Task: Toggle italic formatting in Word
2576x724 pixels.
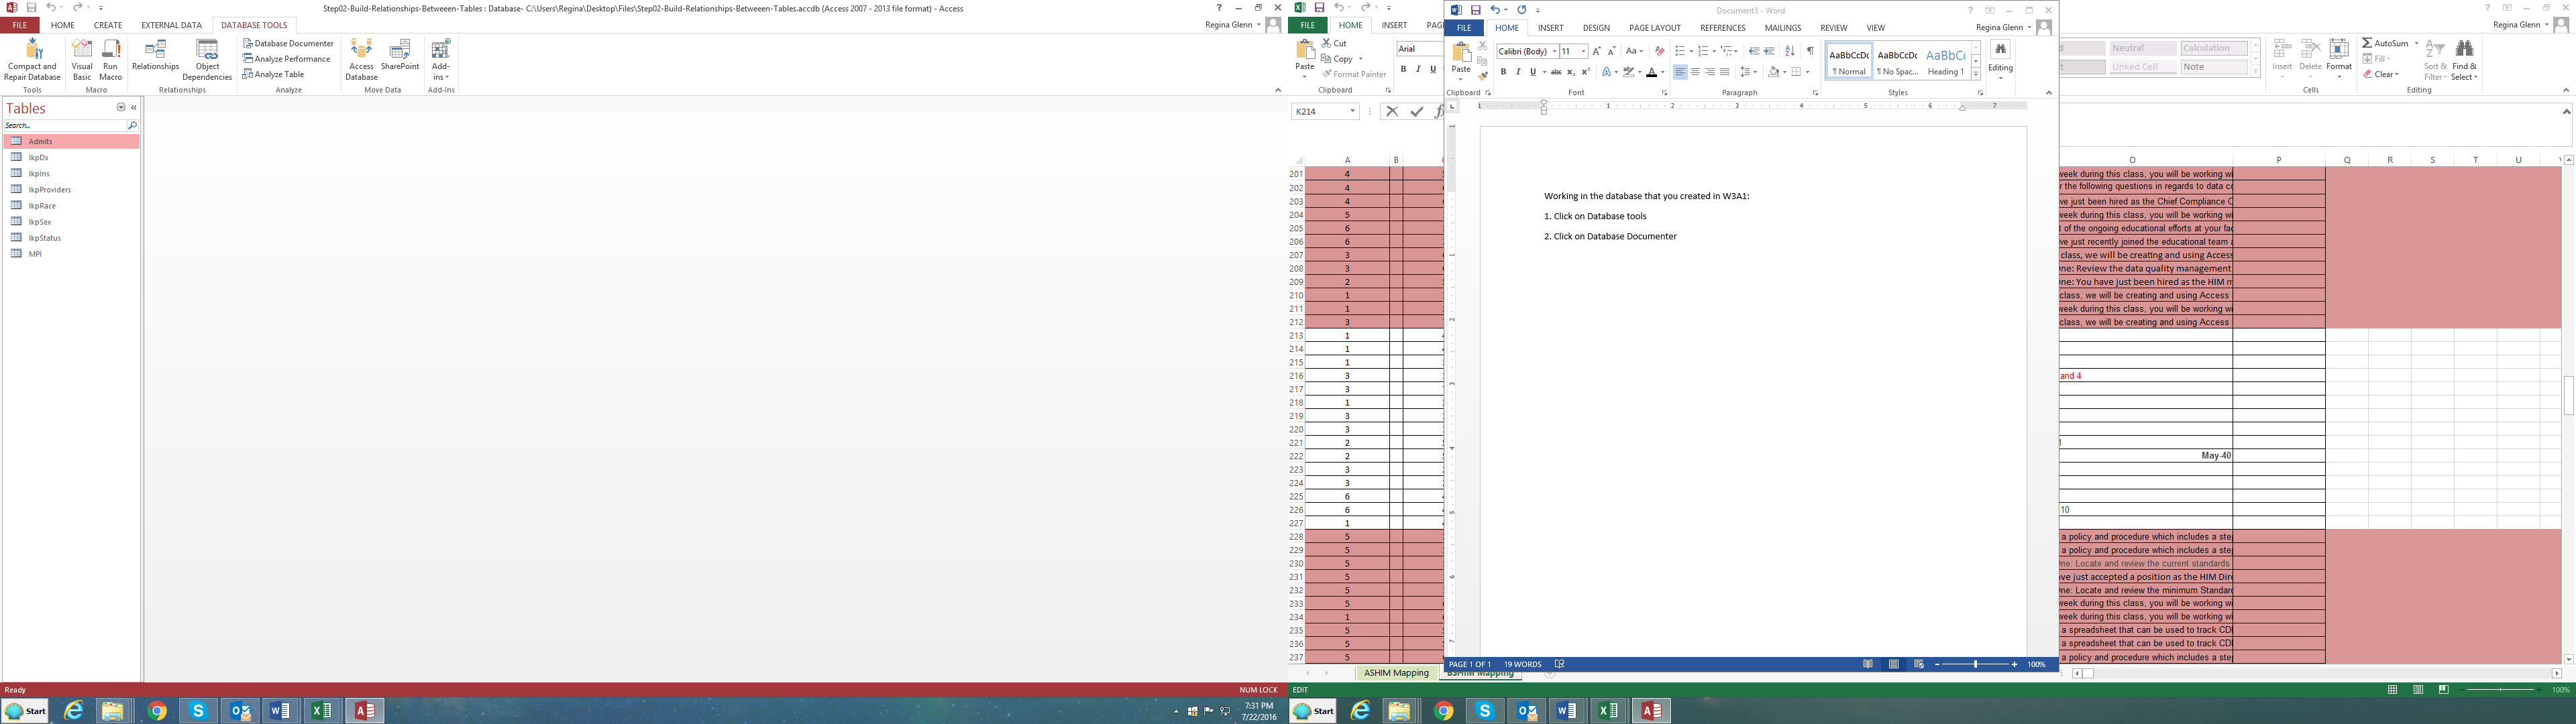Action: 1519,72
